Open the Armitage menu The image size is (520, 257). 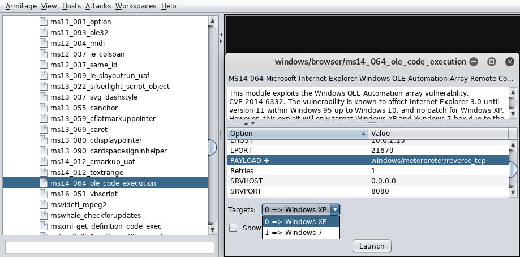click(x=22, y=6)
